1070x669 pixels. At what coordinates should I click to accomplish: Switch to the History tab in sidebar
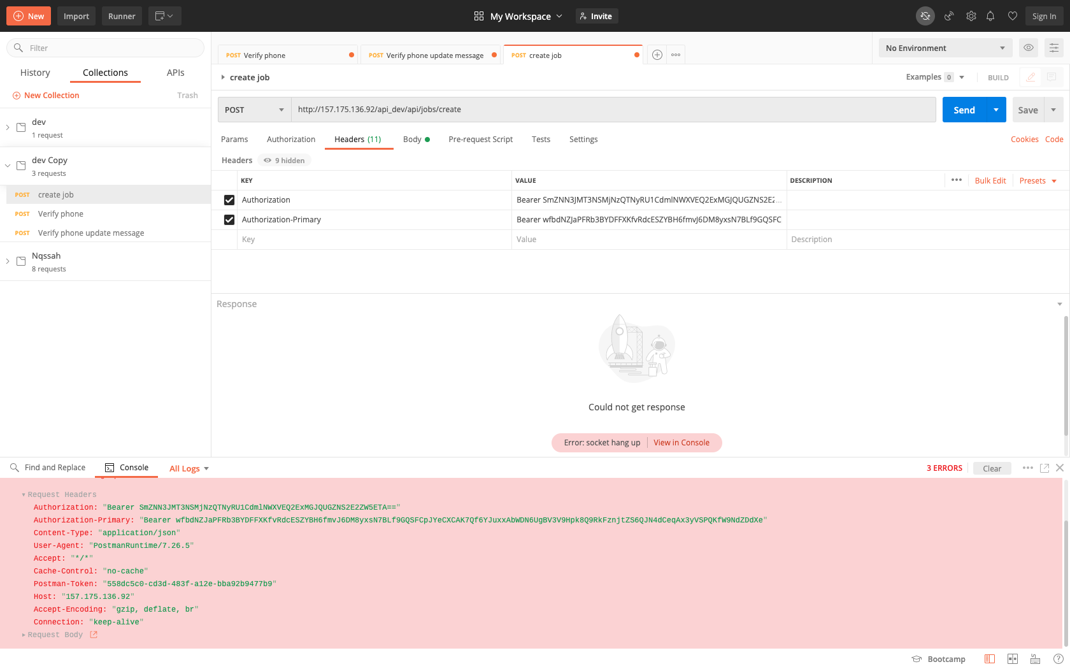tap(35, 73)
